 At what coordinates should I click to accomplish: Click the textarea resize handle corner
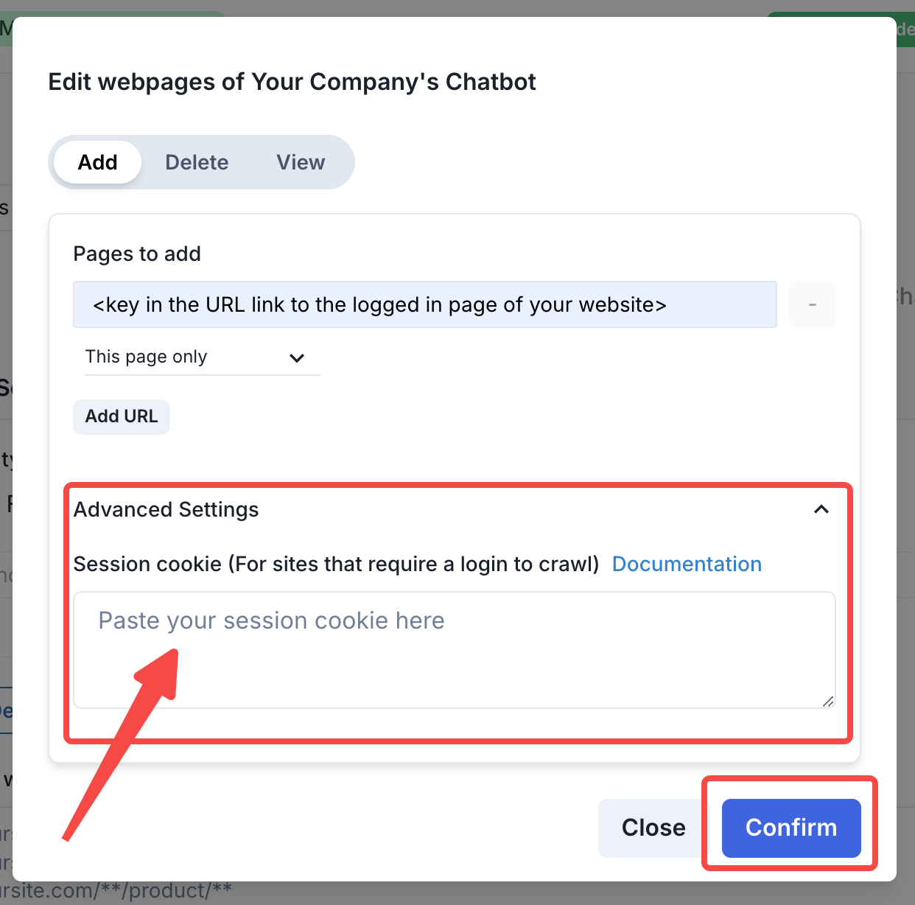pos(828,702)
